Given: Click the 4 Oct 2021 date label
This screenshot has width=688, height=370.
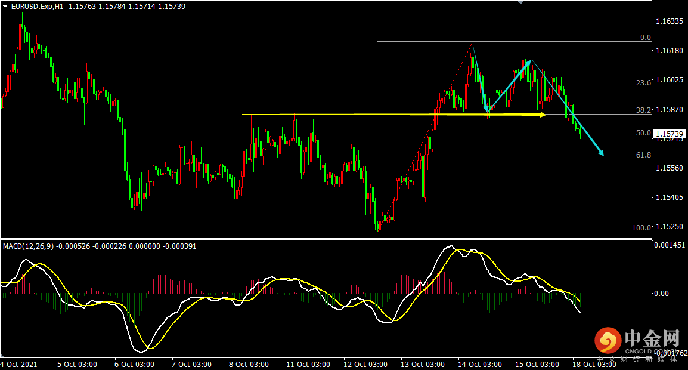Looking at the screenshot, I should 19,364.
